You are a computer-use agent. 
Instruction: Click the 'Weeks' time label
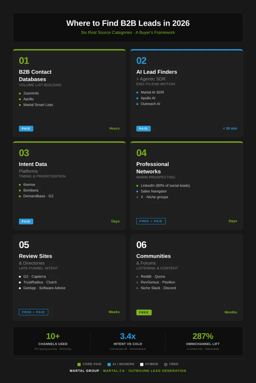tap(114, 312)
